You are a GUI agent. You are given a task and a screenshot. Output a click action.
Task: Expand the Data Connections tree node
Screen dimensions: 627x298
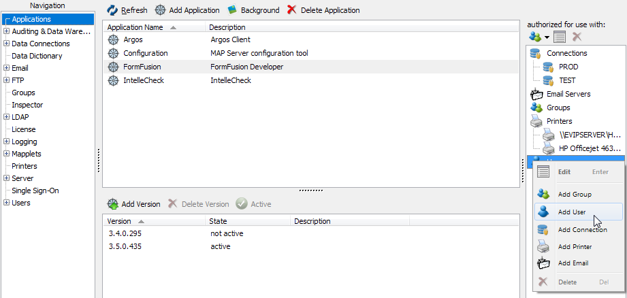coord(6,44)
